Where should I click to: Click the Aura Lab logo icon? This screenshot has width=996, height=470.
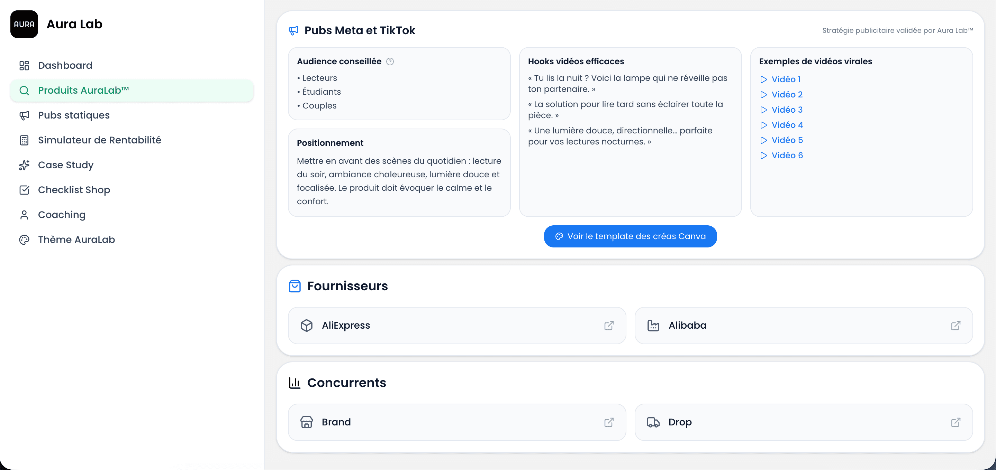[24, 24]
